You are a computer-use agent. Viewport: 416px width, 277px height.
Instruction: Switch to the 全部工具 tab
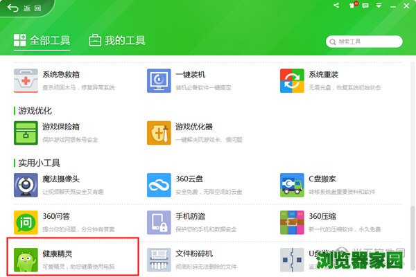point(42,41)
